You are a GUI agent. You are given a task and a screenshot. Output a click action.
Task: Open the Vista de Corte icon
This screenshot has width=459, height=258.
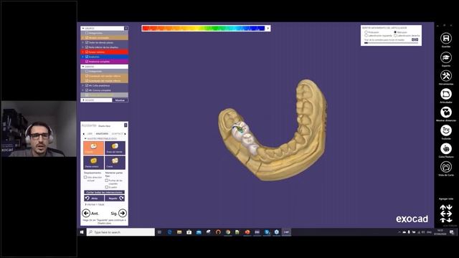pos(446,167)
